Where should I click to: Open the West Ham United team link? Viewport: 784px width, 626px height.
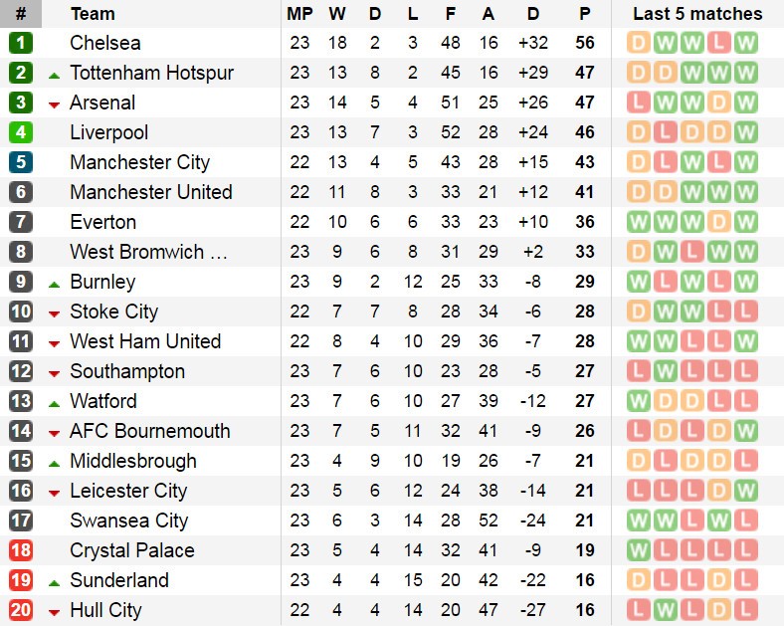(145, 341)
